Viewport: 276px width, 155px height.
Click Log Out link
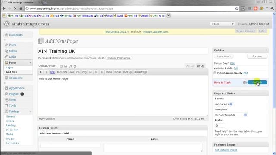tap(264, 24)
